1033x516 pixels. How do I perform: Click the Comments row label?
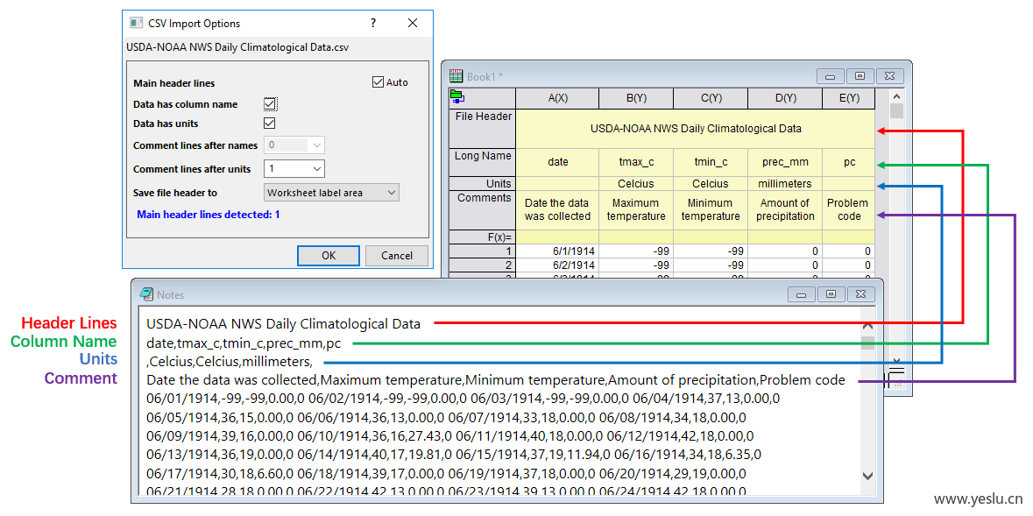pyautogui.click(x=483, y=210)
